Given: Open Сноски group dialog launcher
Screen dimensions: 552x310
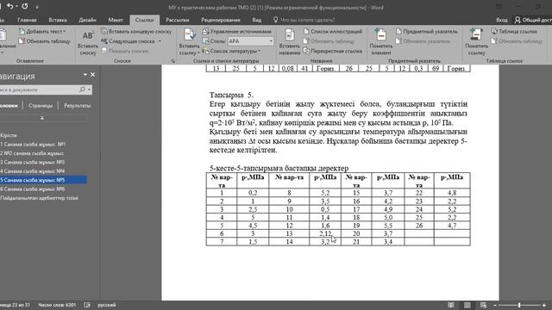Looking at the screenshot, I should (x=172, y=61).
